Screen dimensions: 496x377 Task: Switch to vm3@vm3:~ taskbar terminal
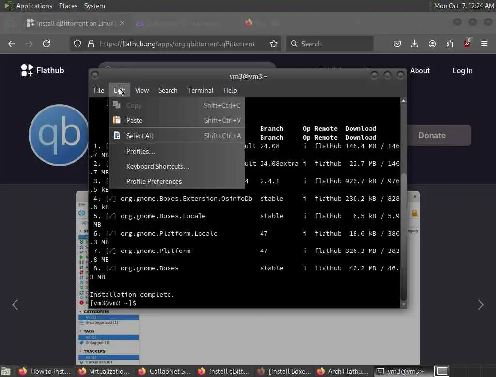point(403,371)
